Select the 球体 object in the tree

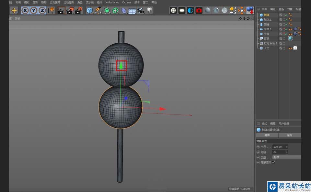point(267,15)
